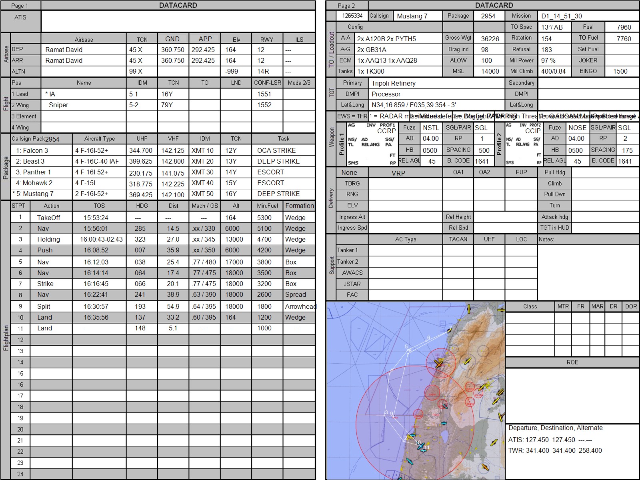The width and height of the screenshot is (640, 480).
Task: Click 'Ramat David' in the DEP row
Action: [x=64, y=50]
